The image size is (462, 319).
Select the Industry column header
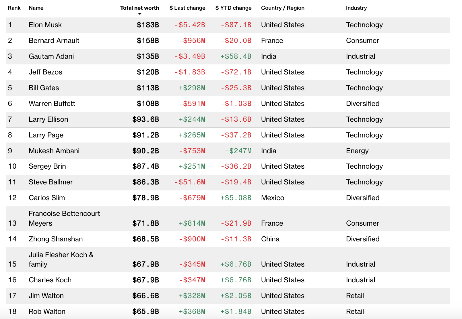coord(356,8)
